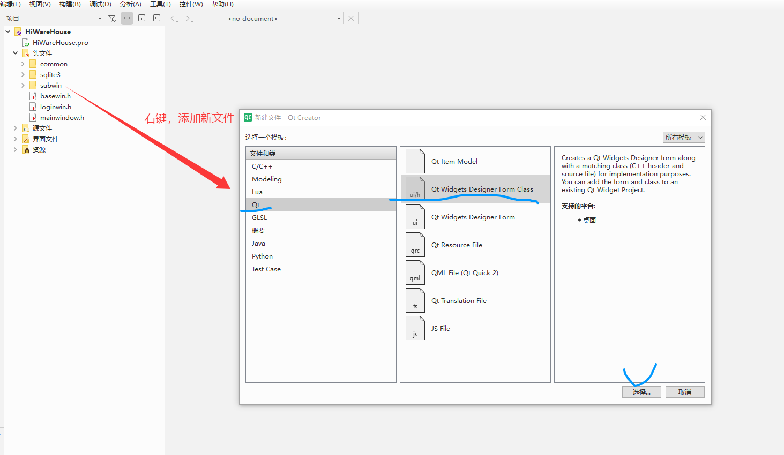Collapse the HiWareHouse project node
Viewport: 784px width, 455px height.
[x=8, y=32]
